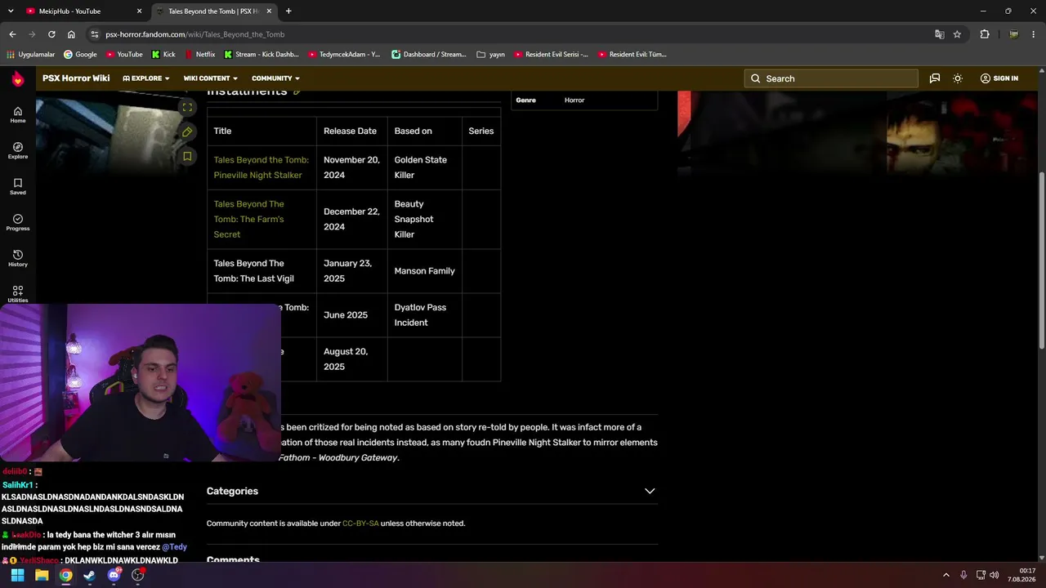This screenshot has height=588, width=1046.
Task: Open the wiki Discuss icon
Action: (935, 78)
